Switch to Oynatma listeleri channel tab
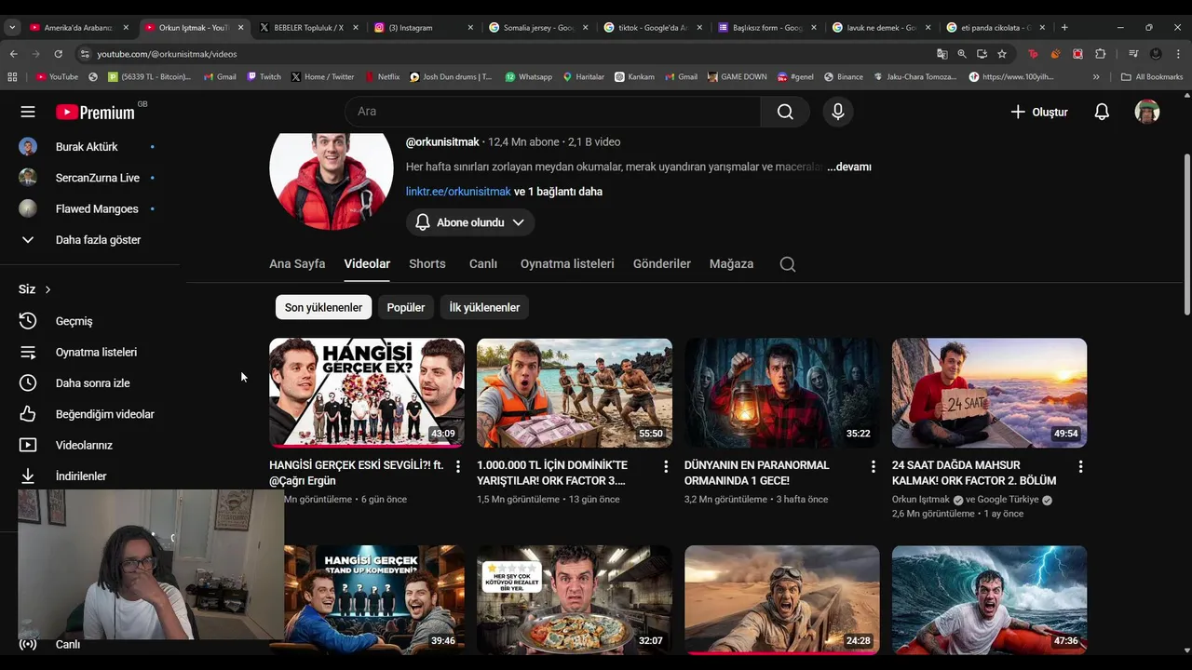Viewport: 1192px width, 670px height. coord(567,264)
